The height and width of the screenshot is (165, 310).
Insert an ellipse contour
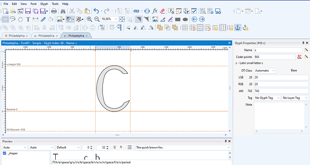[x=185, y=19]
